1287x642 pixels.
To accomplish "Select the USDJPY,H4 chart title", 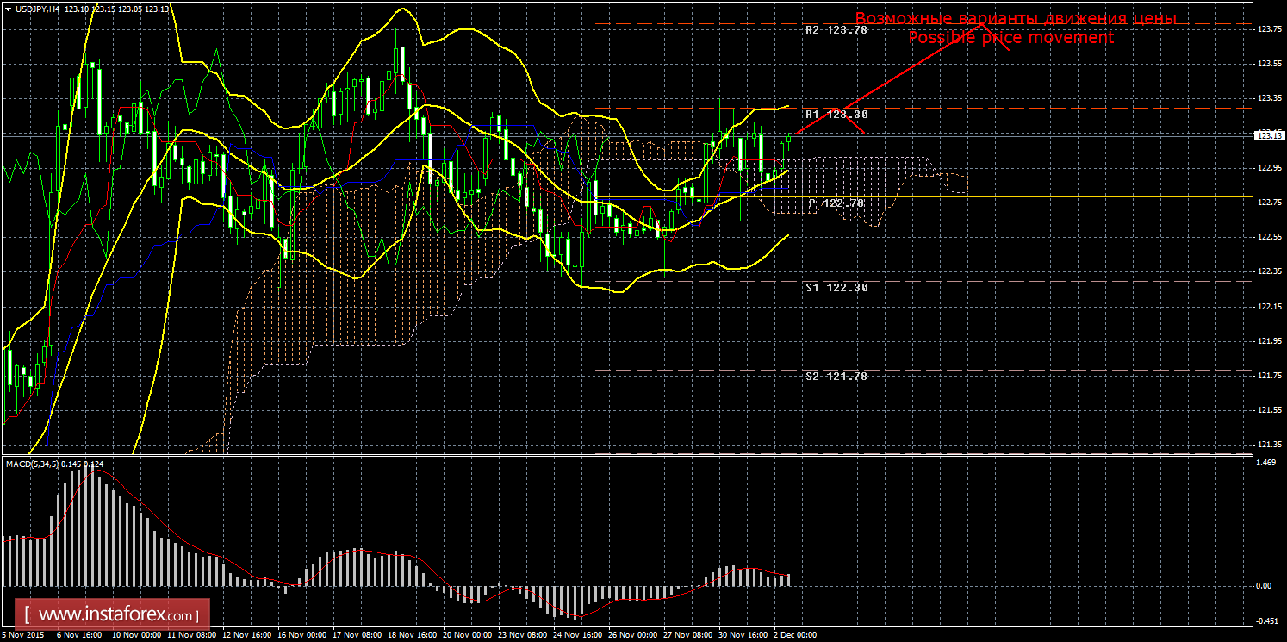I will point(38,8).
